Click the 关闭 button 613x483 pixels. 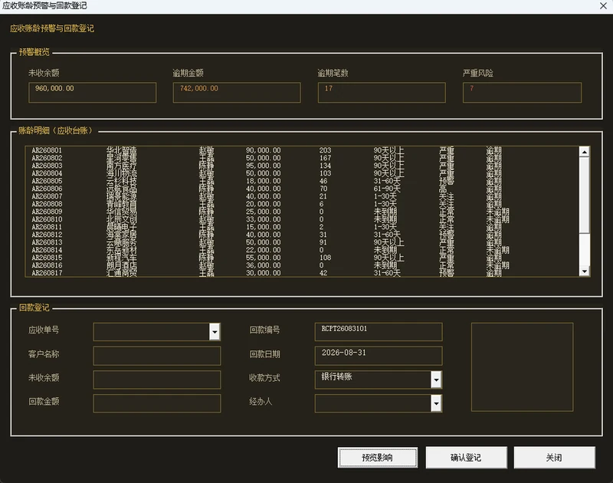point(554,458)
